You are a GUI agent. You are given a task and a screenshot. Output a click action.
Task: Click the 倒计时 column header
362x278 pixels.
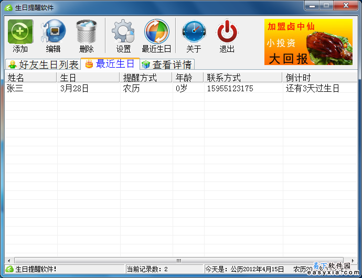pos(320,78)
